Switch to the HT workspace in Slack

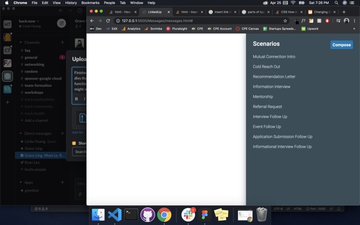7,24
